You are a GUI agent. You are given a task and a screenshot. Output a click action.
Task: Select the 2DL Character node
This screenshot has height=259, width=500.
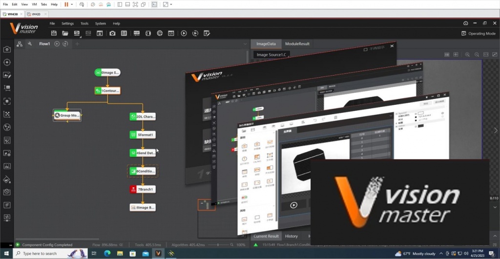[143, 117]
